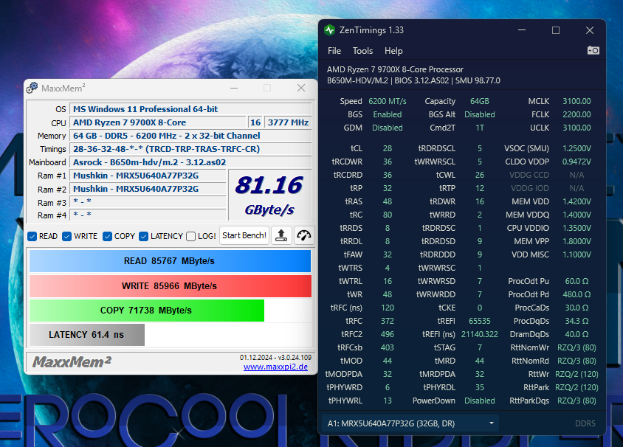Click the BIOS and SMU version line
The height and width of the screenshot is (447, 623).
[413, 80]
